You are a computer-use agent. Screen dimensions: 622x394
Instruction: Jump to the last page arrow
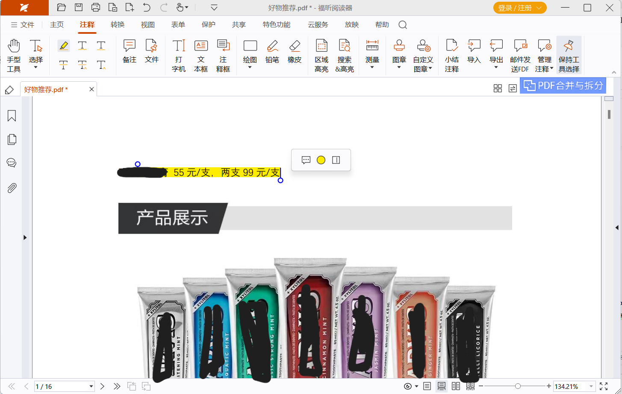pyautogui.click(x=117, y=386)
